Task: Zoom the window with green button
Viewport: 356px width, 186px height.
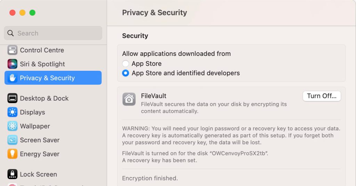Action: tap(32, 13)
